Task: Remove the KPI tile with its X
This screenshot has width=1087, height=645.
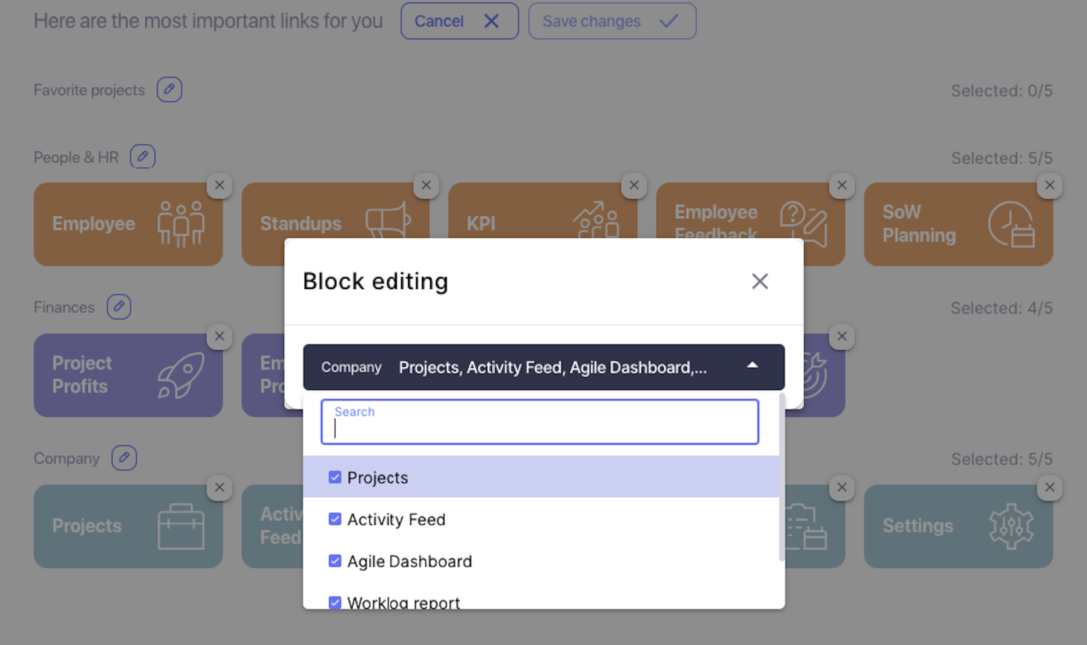Action: (634, 185)
